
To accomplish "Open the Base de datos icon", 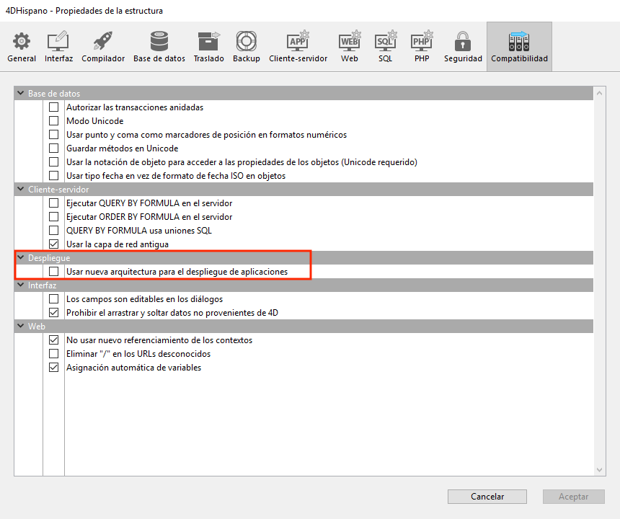I will tap(159, 41).
